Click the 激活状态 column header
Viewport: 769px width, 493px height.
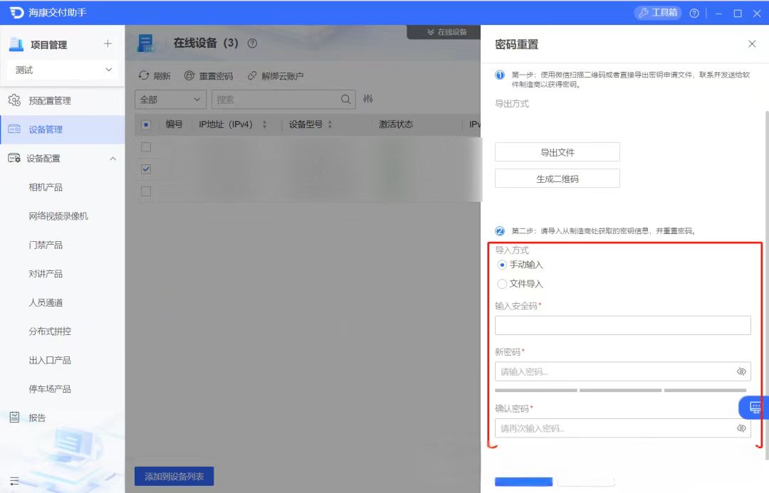pos(396,124)
